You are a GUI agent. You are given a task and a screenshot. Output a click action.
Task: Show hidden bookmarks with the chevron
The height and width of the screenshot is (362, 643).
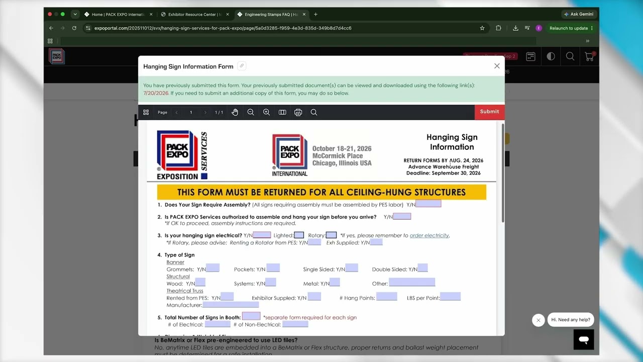click(587, 41)
